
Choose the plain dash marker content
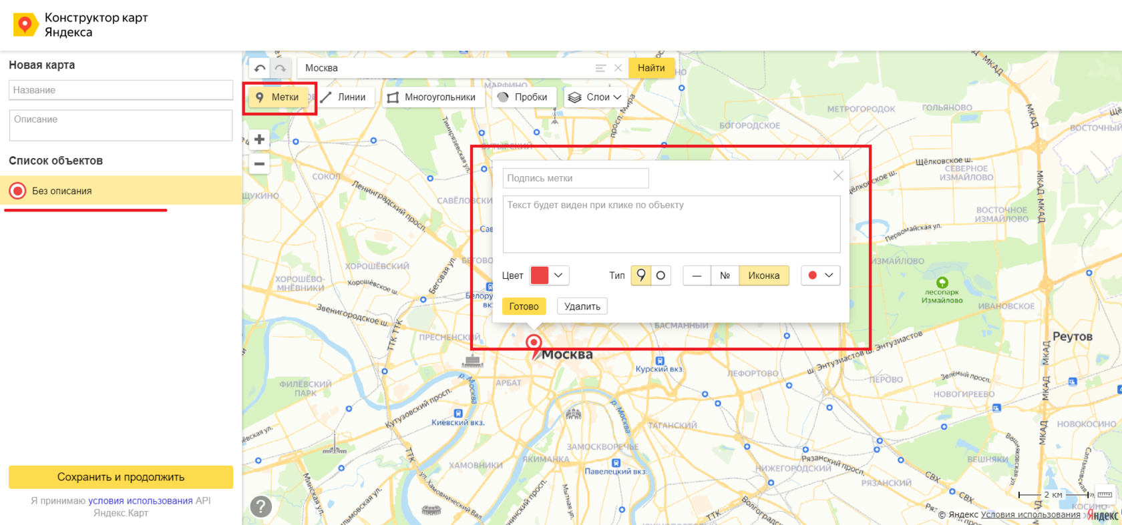click(697, 276)
